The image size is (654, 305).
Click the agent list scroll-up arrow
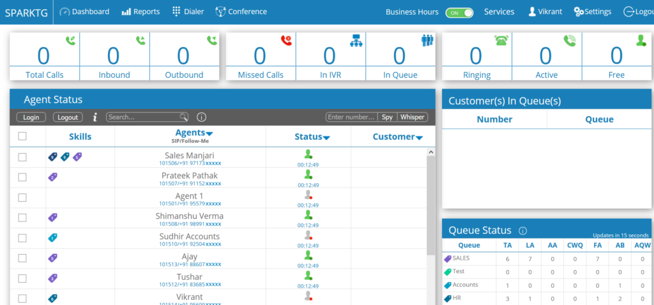(431, 152)
